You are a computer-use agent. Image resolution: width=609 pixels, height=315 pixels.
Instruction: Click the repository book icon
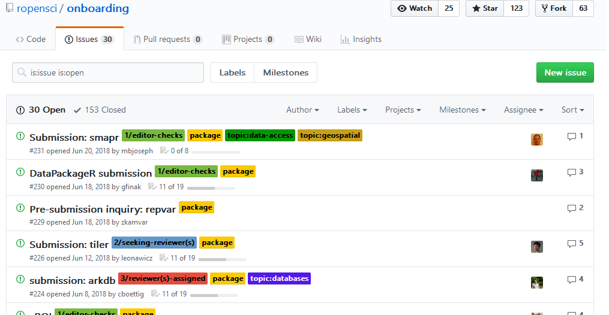[x=10, y=7]
